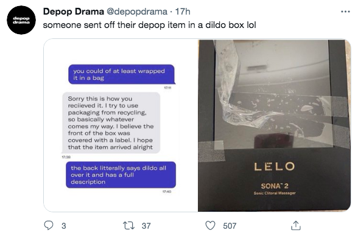Image resolution: width=358 pixels, height=236 pixels.
Task: Click the 'back litterally says' message bubble
Action: point(121,175)
